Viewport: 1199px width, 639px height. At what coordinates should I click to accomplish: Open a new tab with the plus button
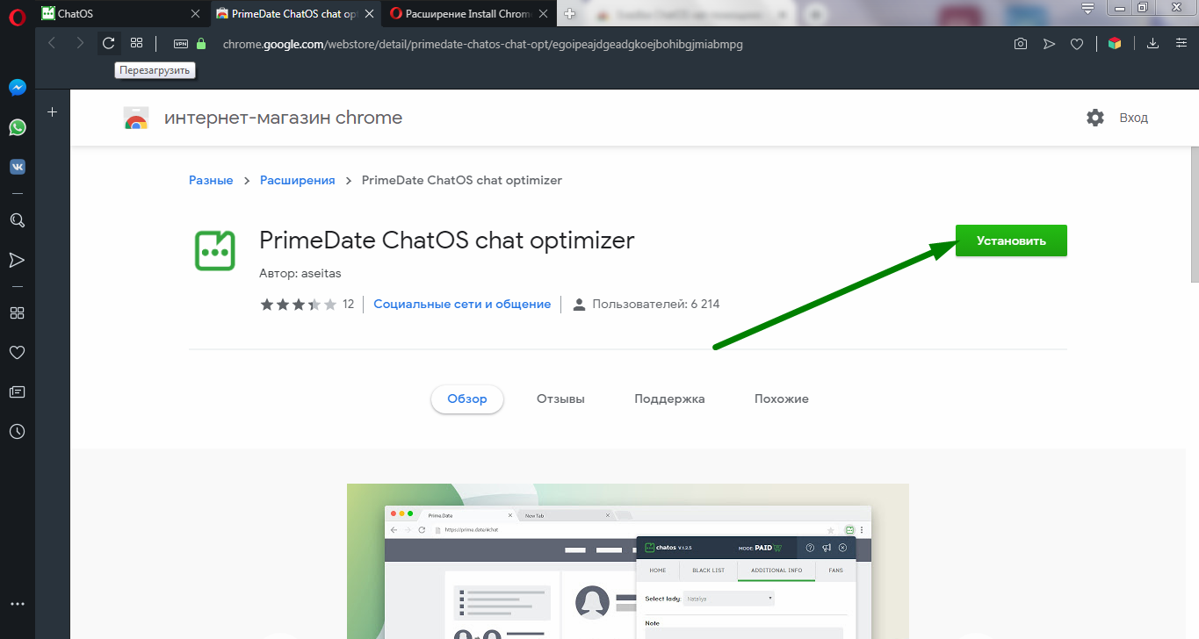570,13
